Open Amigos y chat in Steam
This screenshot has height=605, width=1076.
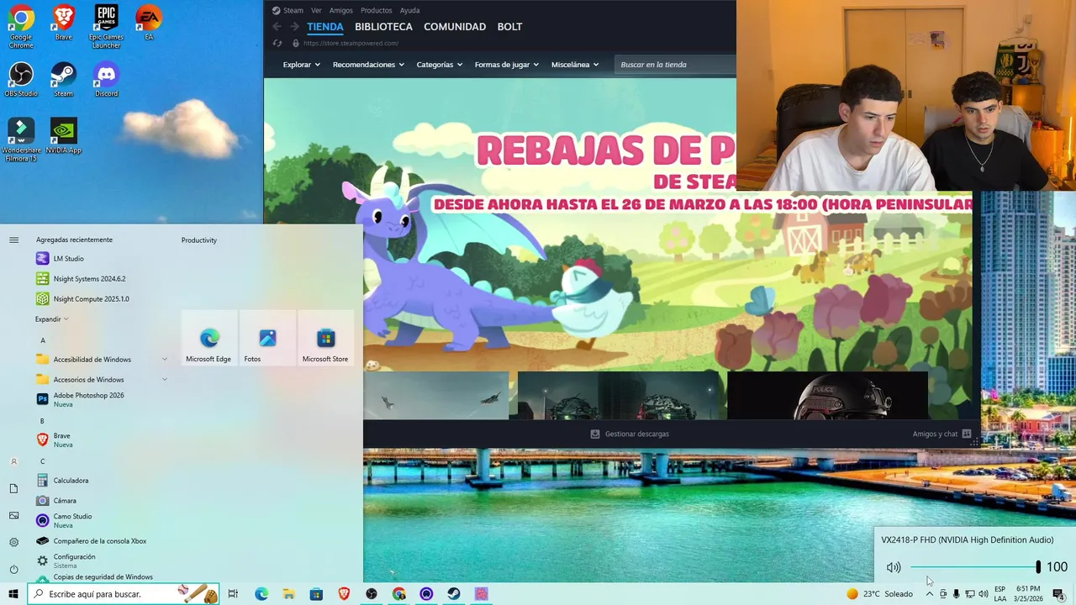coord(941,434)
